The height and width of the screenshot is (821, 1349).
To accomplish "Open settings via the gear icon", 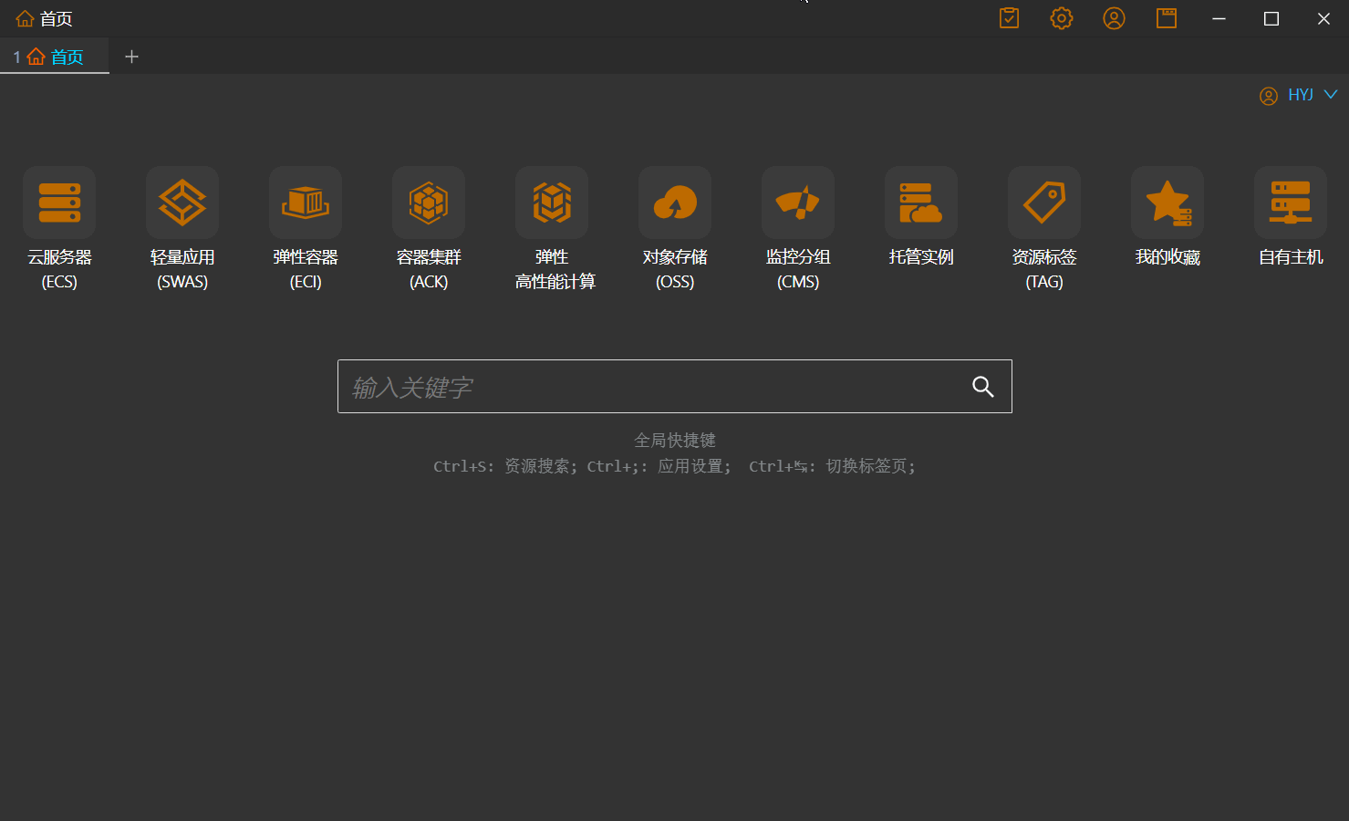I will click(1062, 18).
